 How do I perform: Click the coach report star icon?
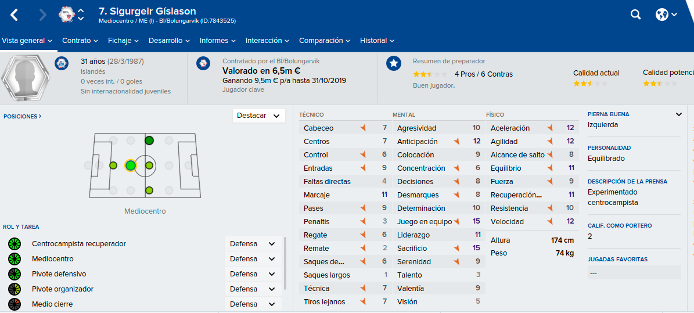394,63
